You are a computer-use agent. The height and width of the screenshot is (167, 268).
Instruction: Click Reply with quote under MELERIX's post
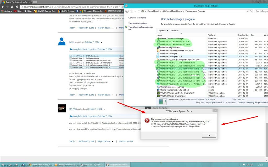[86, 141]
